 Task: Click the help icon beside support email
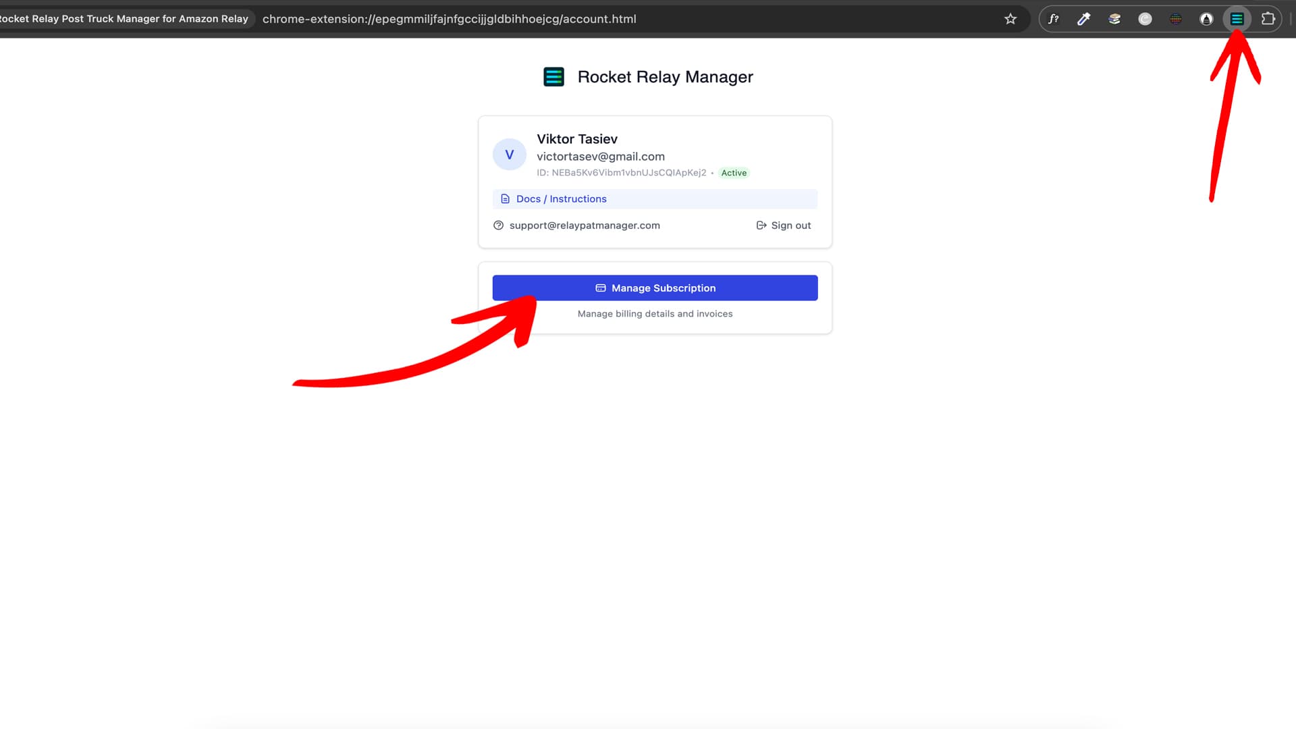[x=498, y=225]
